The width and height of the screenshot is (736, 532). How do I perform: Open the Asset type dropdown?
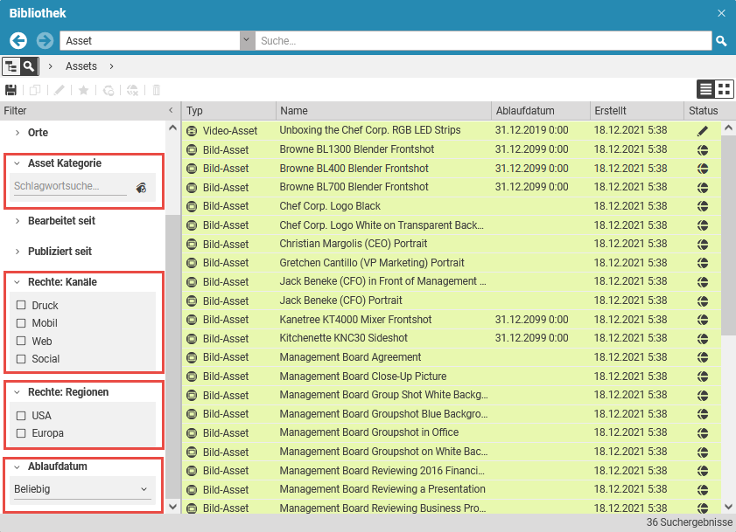pyautogui.click(x=246, y=41)
